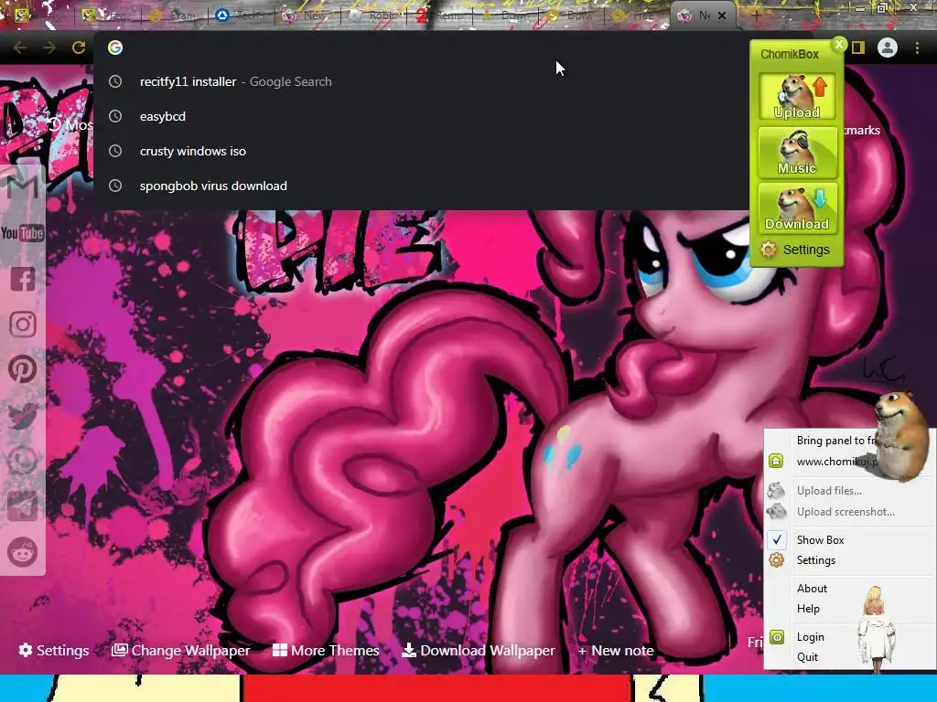Choose 'Upload files...' in tray menu
This screenshot has width=937, height=702.
pyautogui.click(x=848, y=491)
